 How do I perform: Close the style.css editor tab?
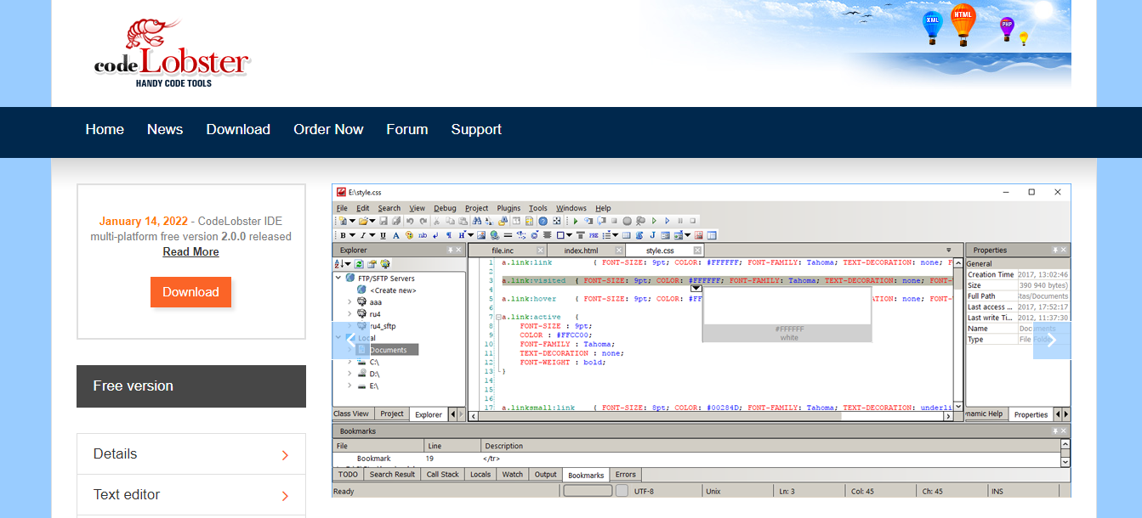697,251
